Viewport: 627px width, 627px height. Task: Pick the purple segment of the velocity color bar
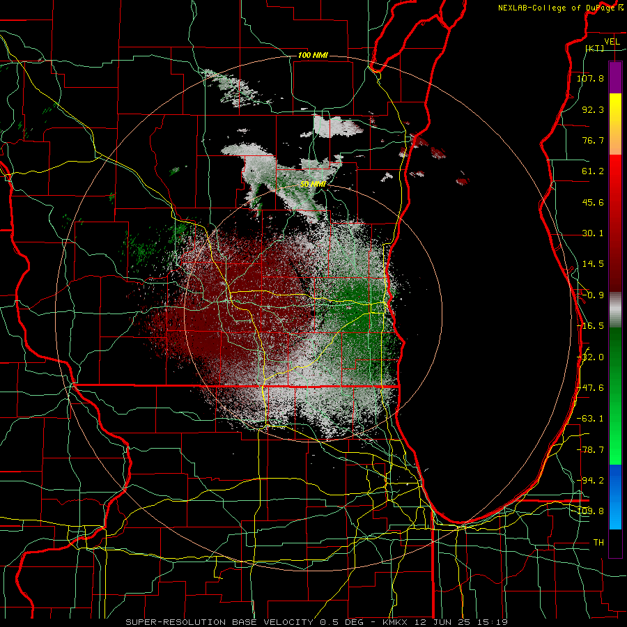[615, 77]
